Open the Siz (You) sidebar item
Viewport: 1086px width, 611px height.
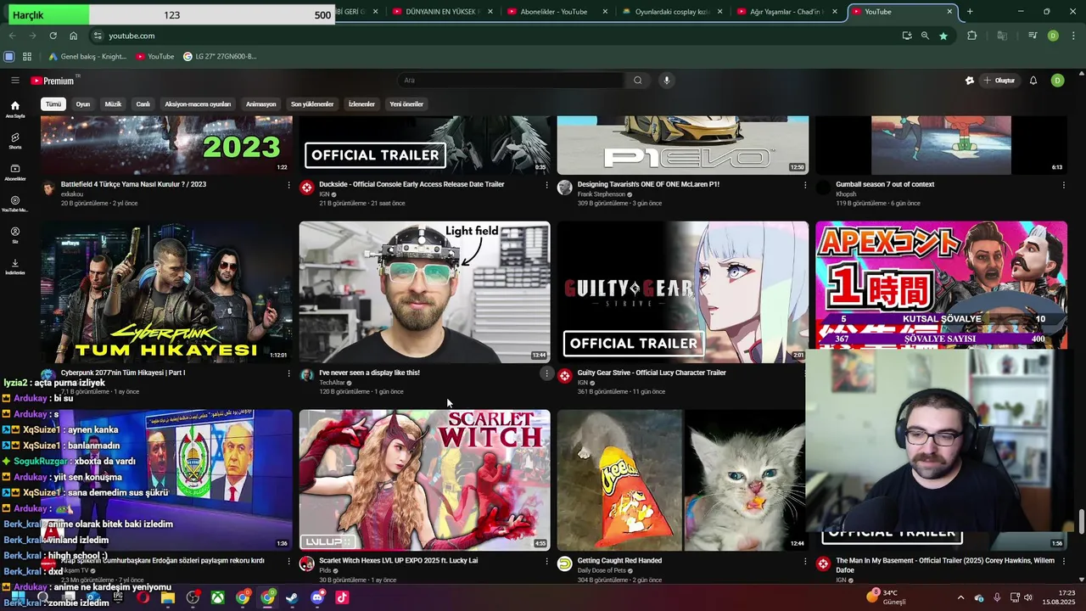point(15,235)
